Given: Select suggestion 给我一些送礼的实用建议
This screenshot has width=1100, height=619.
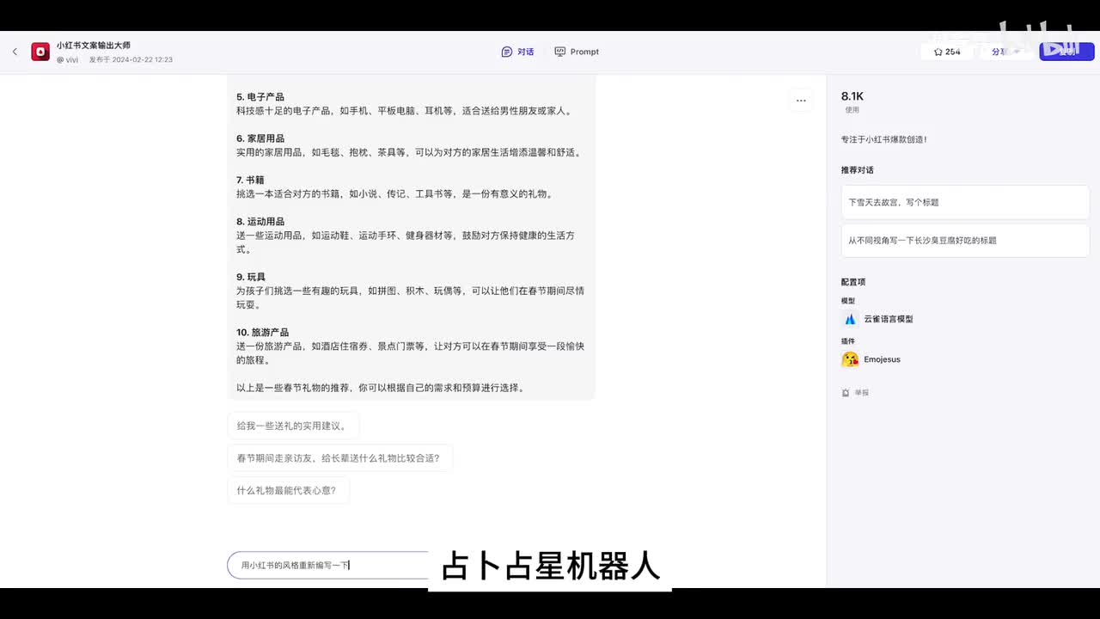Looking at the screenshot, I should [292, 426].
